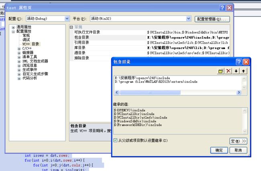Viewport: 261px width, 171px height.
Task: Click the opencv\248\include path line
Action: [143, 78]
